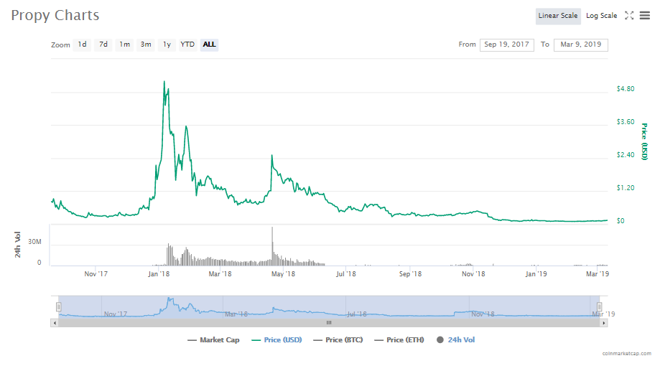
Task: Click the Nov '18 date axis label
Action: [x=473, y=274]
